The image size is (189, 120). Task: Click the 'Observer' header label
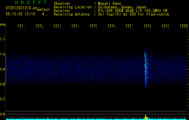click(x=62, y=4)
